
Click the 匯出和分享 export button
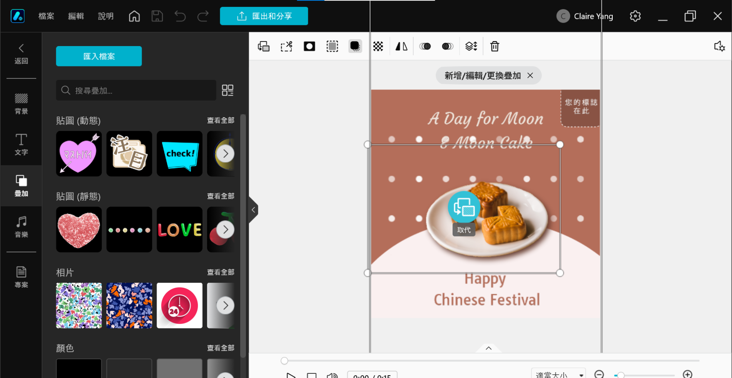tap(264, 16)
